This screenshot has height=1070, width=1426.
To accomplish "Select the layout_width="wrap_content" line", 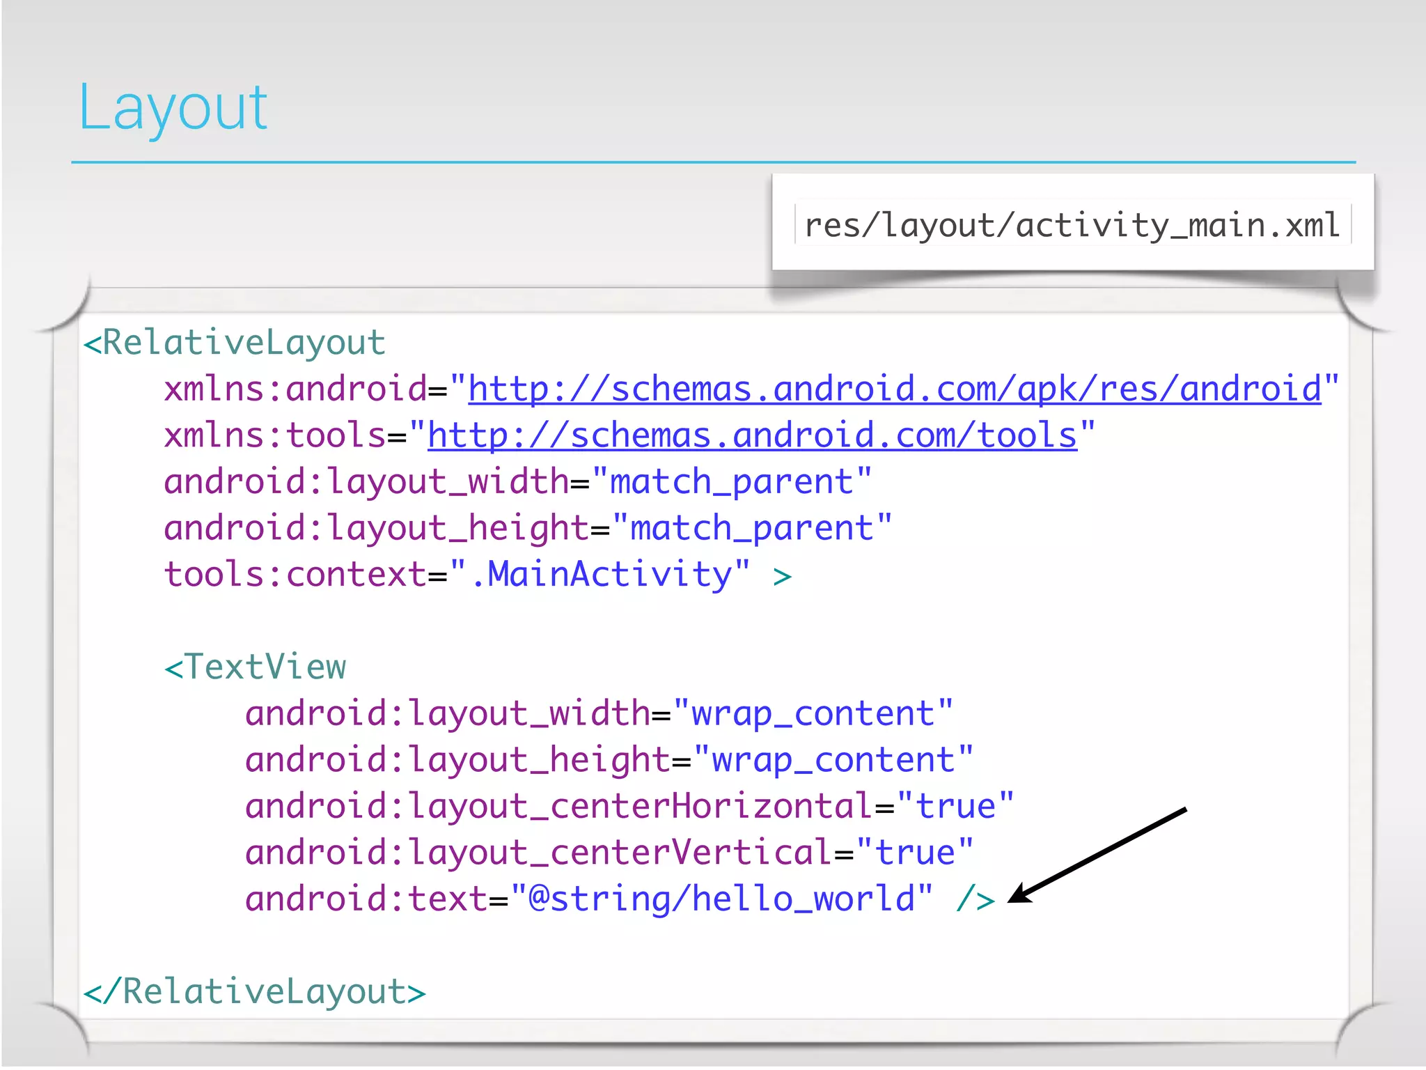I will [x=599, y=714].
